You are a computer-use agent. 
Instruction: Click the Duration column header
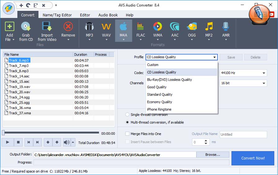pyautogui.click(x=83, y=55)
